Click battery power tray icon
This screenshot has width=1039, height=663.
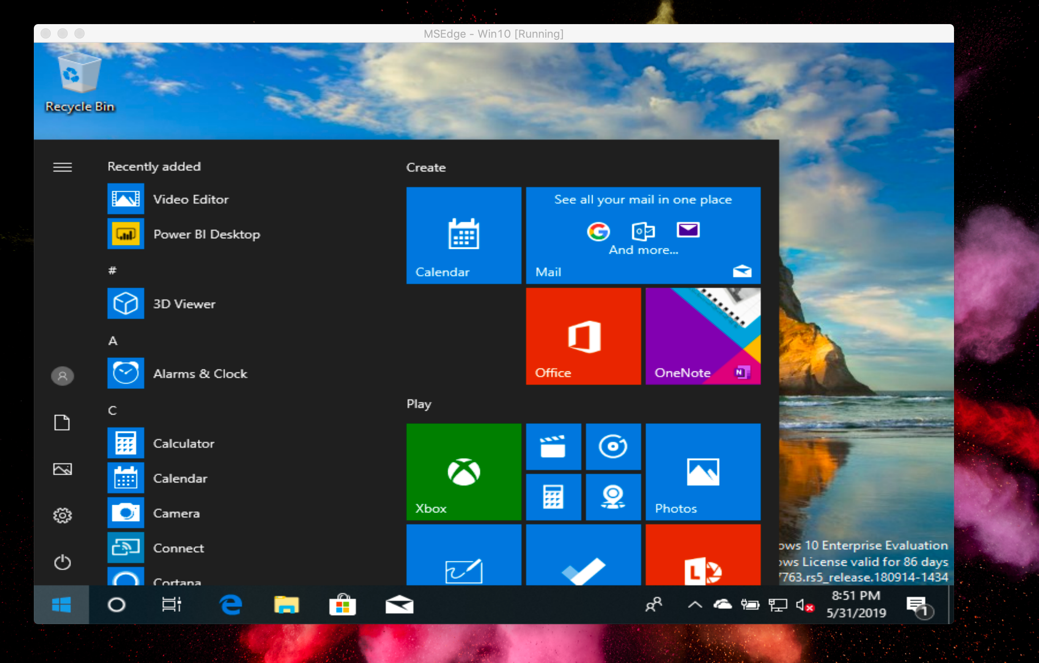[x=750, y=605]
